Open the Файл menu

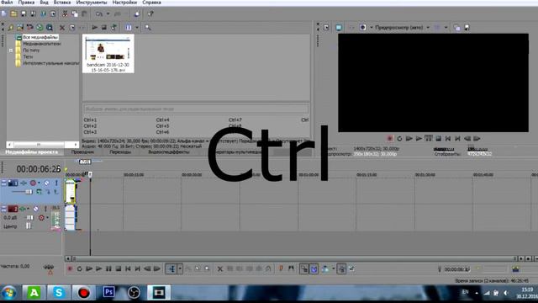tap(7, 3)
